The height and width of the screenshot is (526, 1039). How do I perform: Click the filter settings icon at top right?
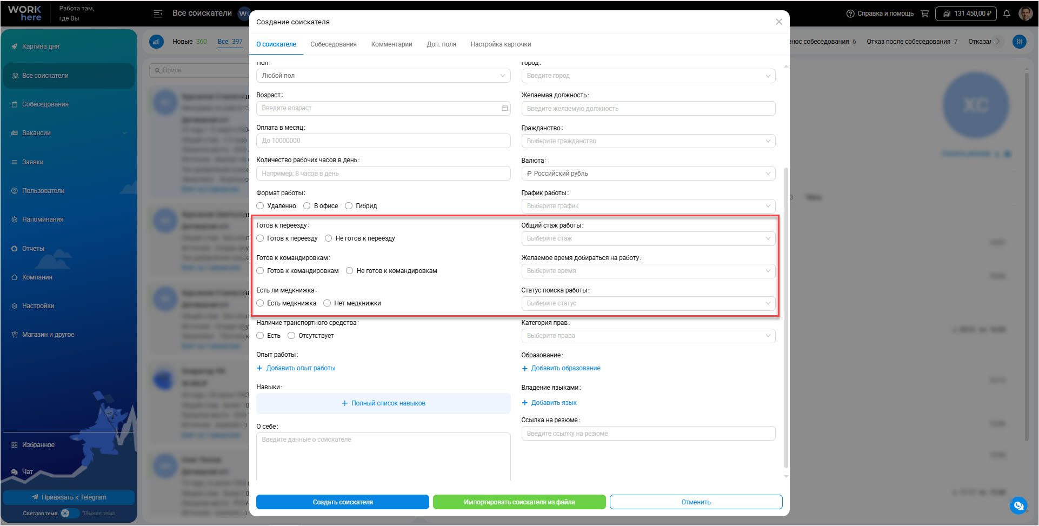(1020, 42)
